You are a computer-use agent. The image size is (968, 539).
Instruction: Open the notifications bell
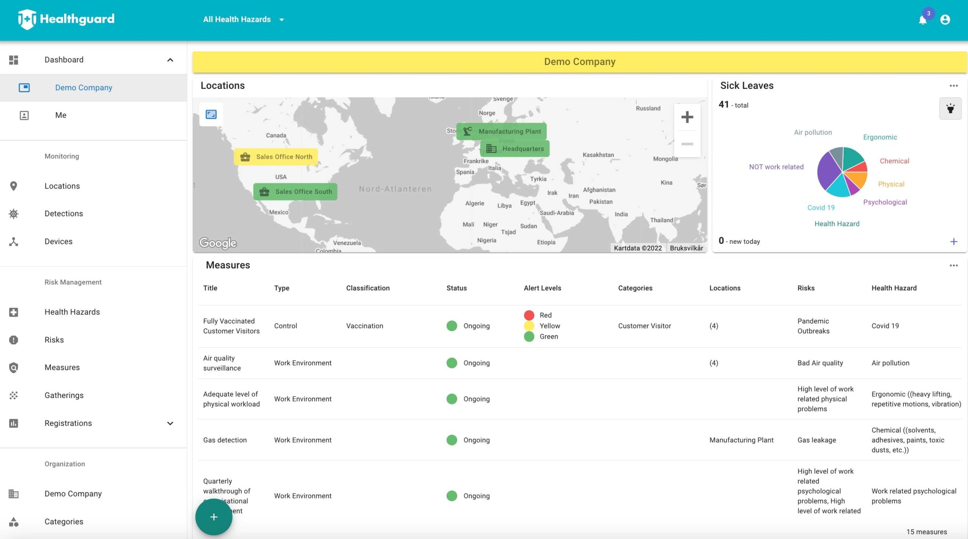click(x=923, y=20)
